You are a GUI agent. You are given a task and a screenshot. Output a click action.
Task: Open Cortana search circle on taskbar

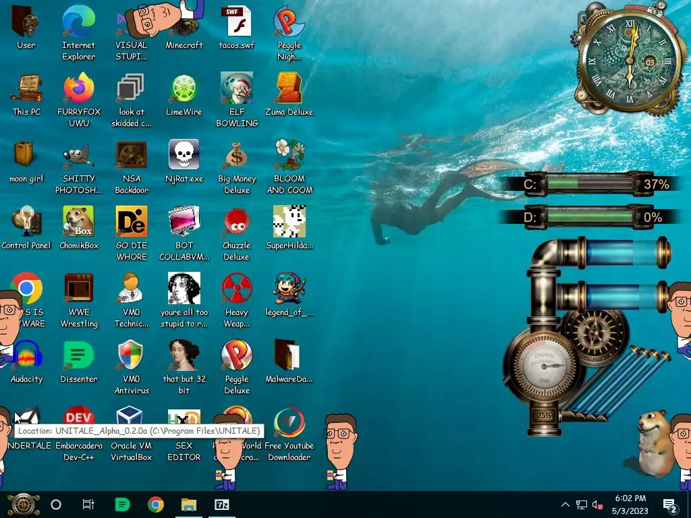(x=56, y=505)
